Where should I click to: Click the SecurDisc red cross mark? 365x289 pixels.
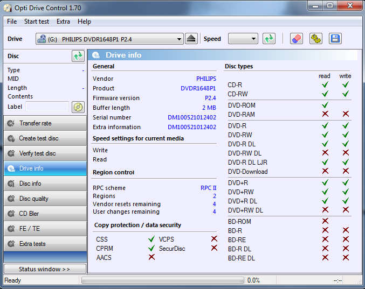pyautogui.click(x=214, y=248)
